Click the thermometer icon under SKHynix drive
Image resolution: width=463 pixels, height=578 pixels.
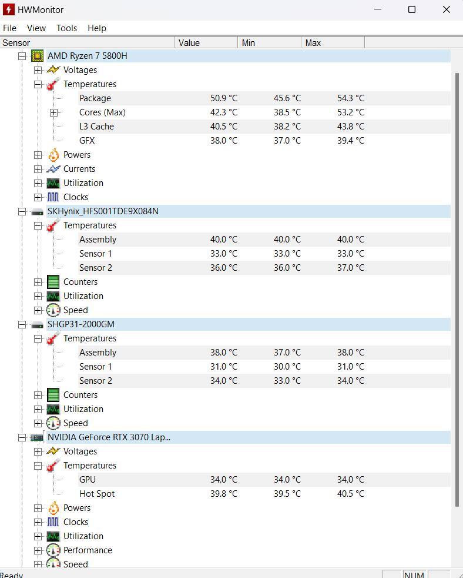click(53, 225)
